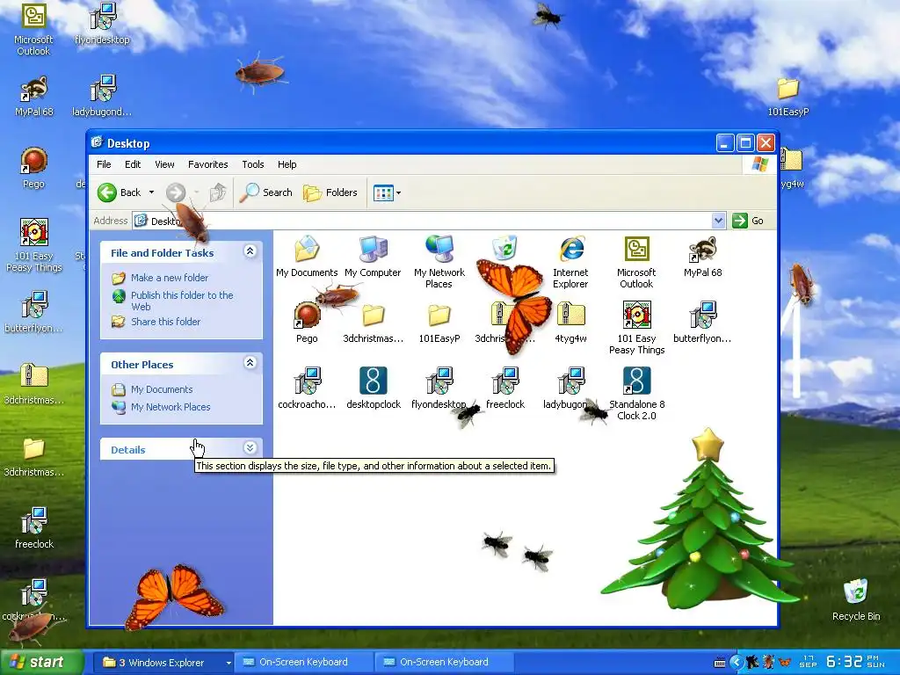This screenshot has height=675, width=900.
Task: Click Share this folder link
Action: (165, 322)
